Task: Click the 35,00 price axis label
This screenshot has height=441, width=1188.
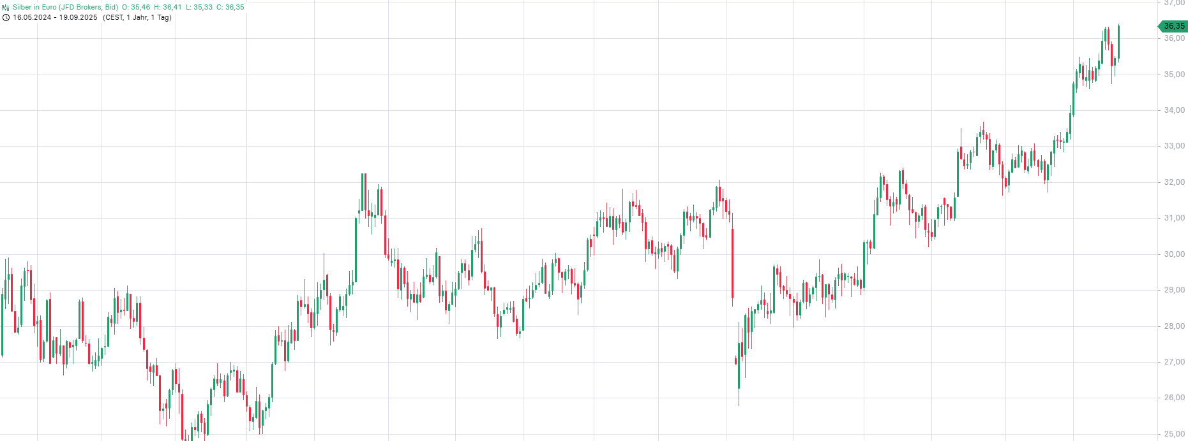Action: tap(1174, 75)
